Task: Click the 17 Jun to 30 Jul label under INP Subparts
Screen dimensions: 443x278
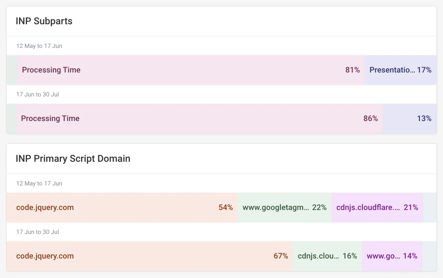Action: tap(38, 95)
